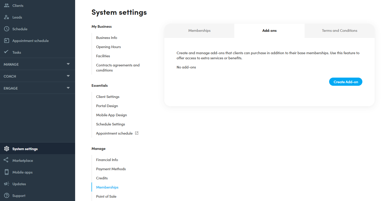Go to Schedule in the sidebar
The height and width of the screenshot is (201, 381).
38,29
